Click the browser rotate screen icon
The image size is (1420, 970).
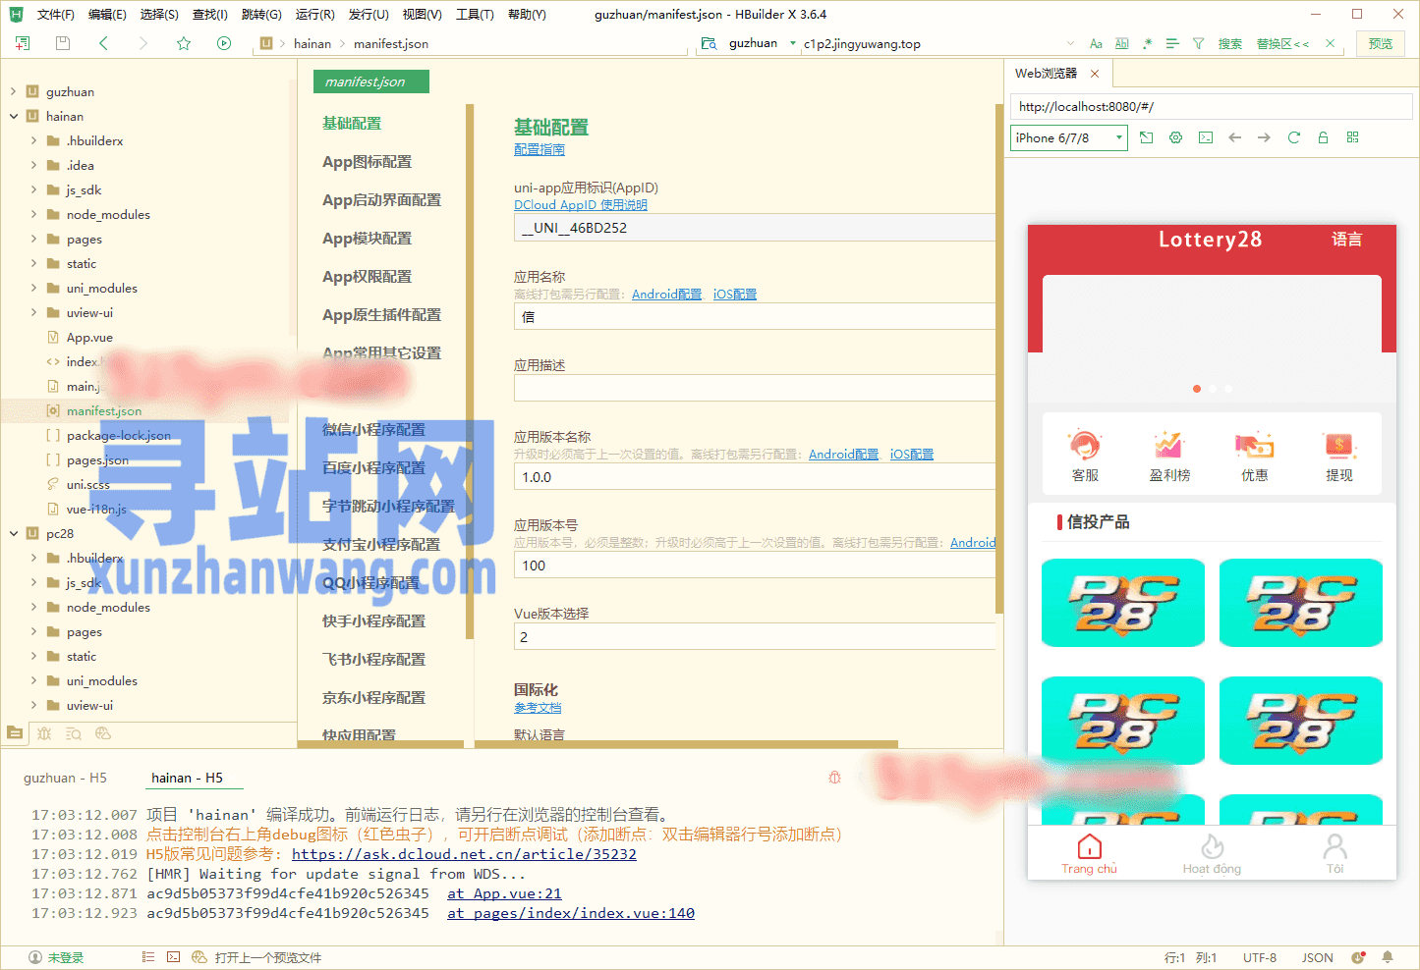click(x=1146, y=137)
